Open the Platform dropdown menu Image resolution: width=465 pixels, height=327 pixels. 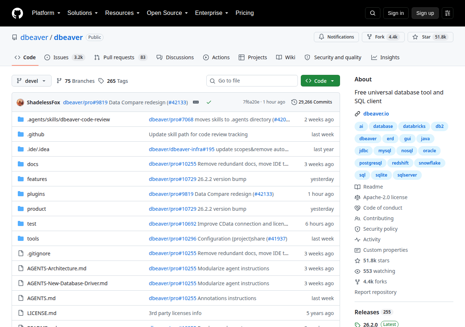coord(46,13)
